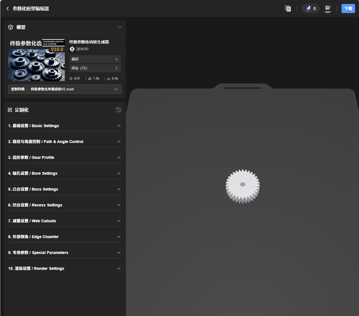Click the blue download button
359x316 pixels.
[x=348, y=8]
